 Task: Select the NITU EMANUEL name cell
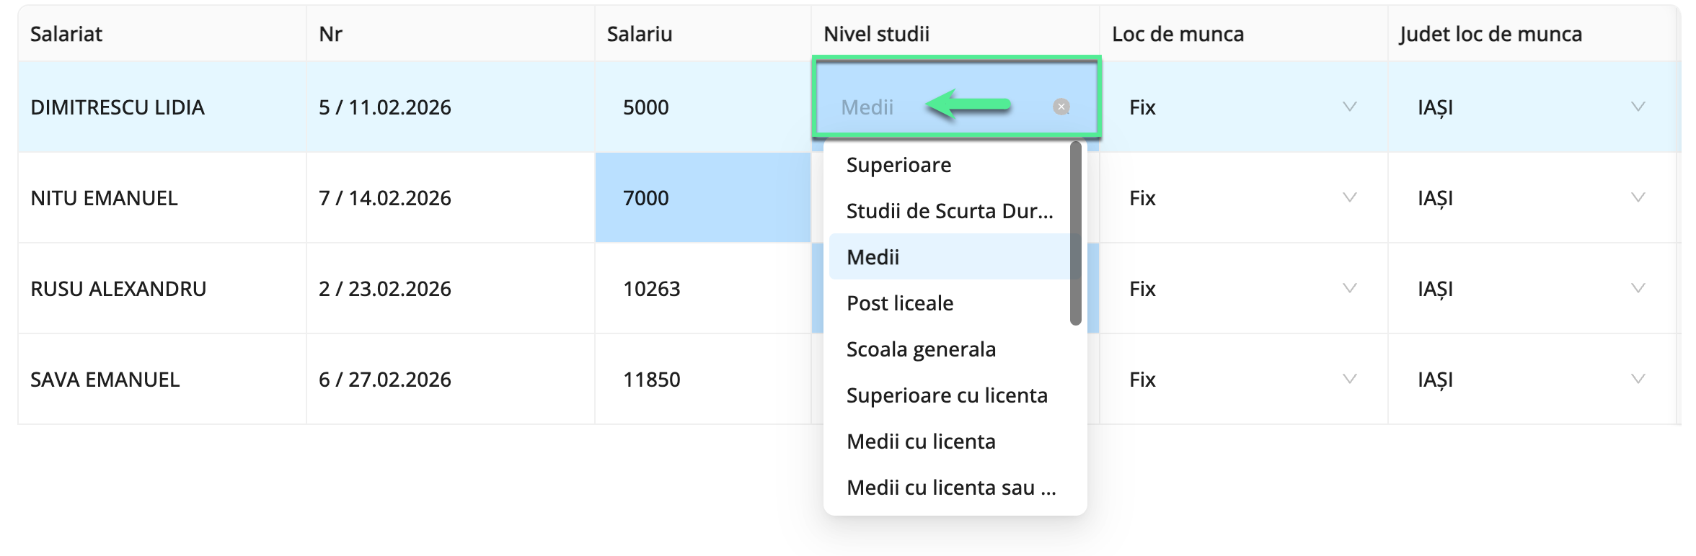tap(162, 198)
